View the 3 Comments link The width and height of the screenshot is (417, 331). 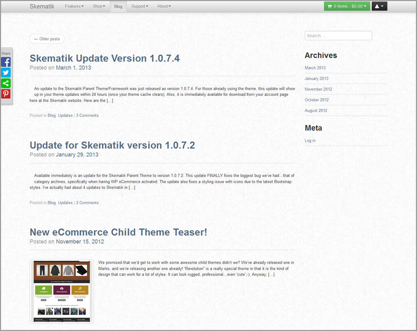87,115
